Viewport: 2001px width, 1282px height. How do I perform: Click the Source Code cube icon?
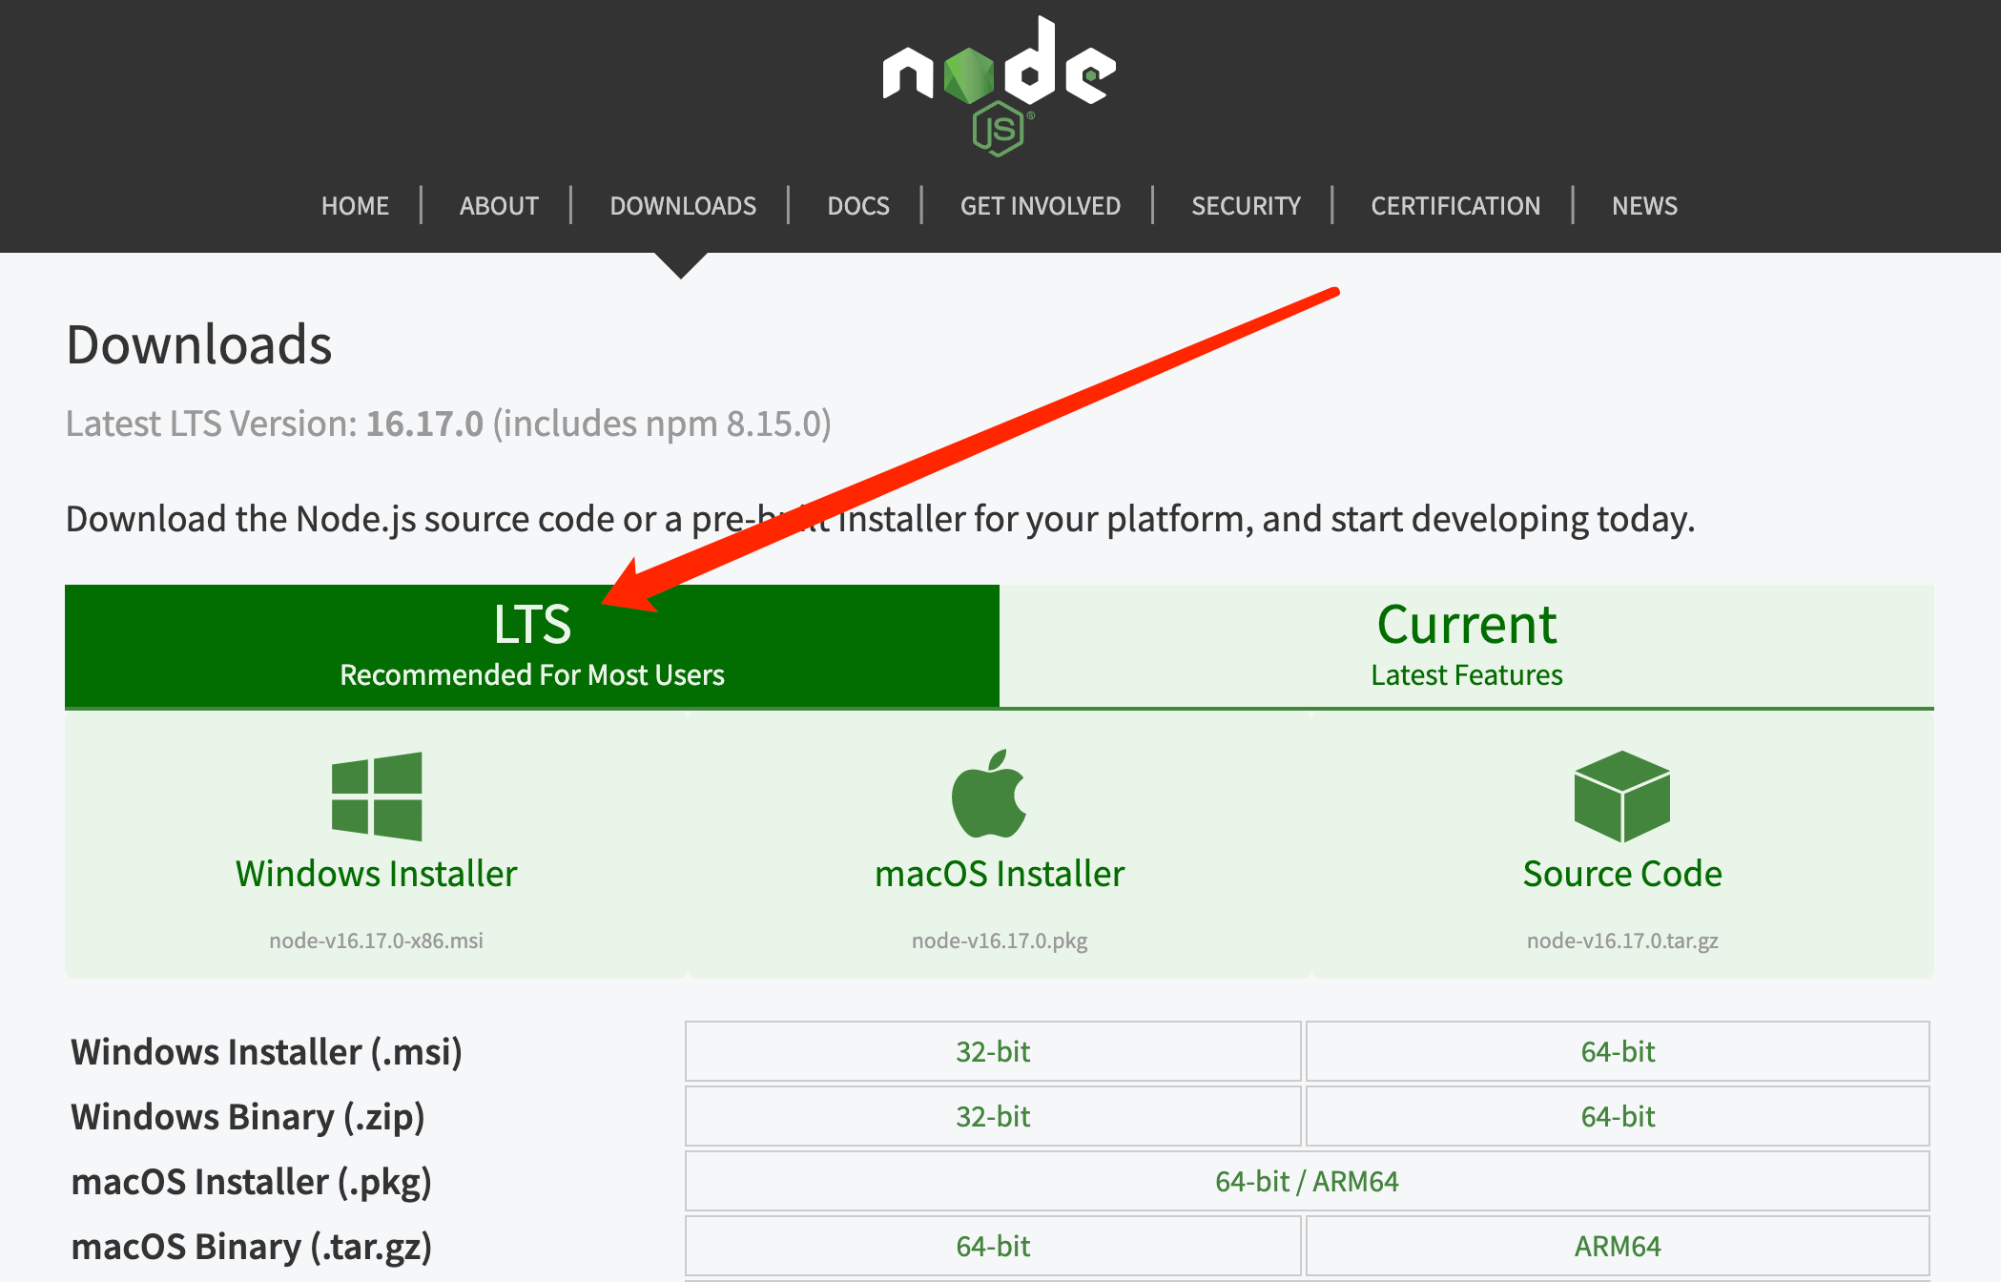(x=1621, y=796)
